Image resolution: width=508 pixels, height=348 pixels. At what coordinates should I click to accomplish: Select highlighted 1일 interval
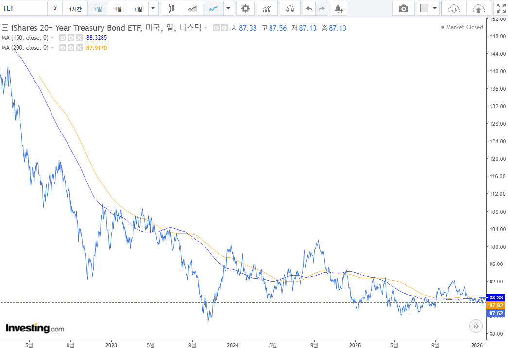(98, 8)
